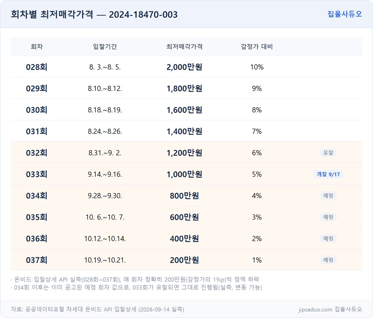Click the 감정가 대비 column header
The height and width of the screenshot is (318, 373).
[257, 47]
